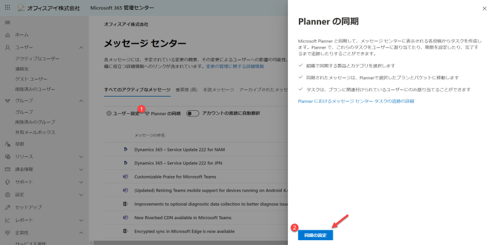Open 共有メールボックス in sidebar

(35, 132)
